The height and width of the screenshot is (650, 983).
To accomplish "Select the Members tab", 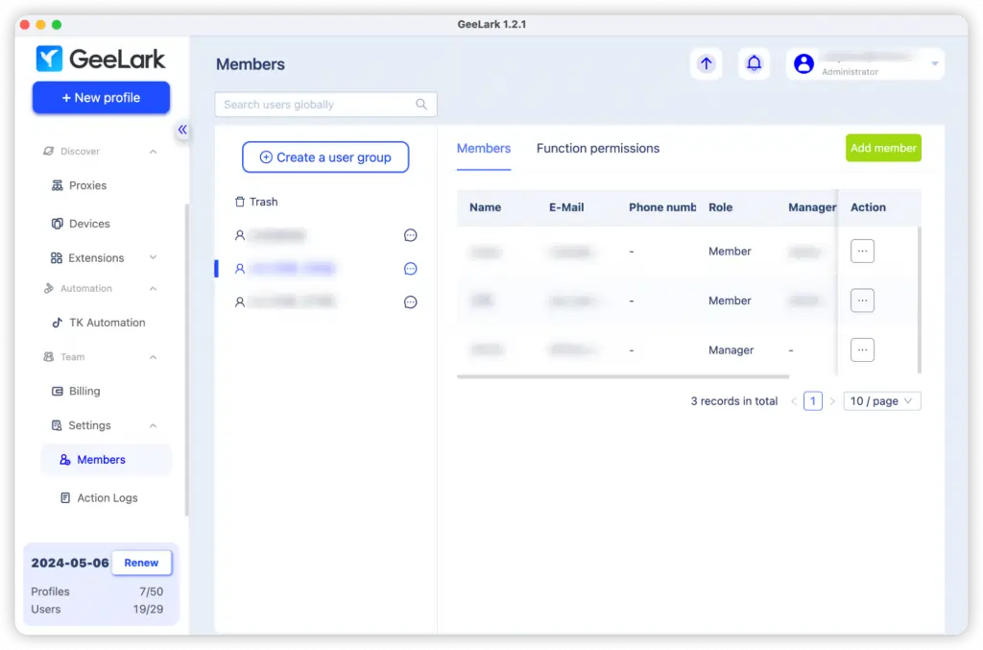I will click(484, 149).
